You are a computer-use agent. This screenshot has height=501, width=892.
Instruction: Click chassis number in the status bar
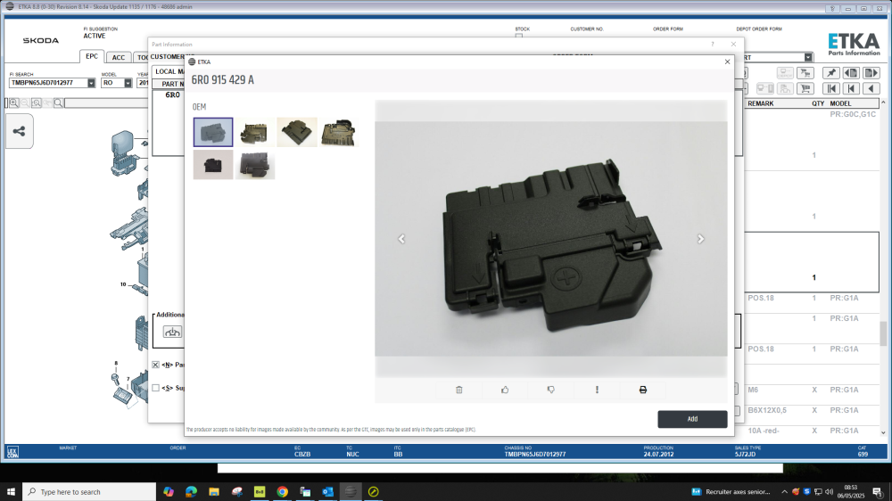(x=534, y=455)
